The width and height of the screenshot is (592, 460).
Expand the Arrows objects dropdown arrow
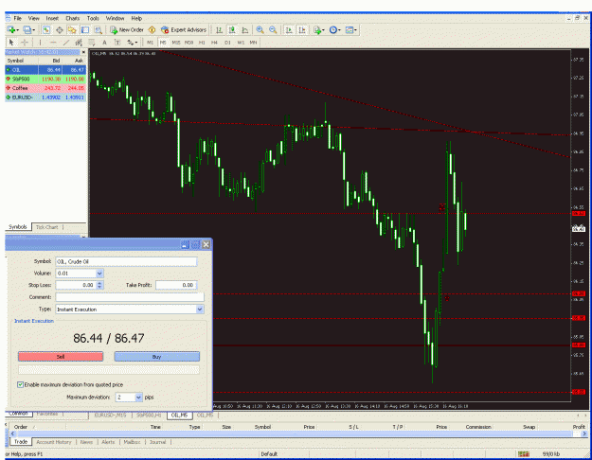point(135,43)
